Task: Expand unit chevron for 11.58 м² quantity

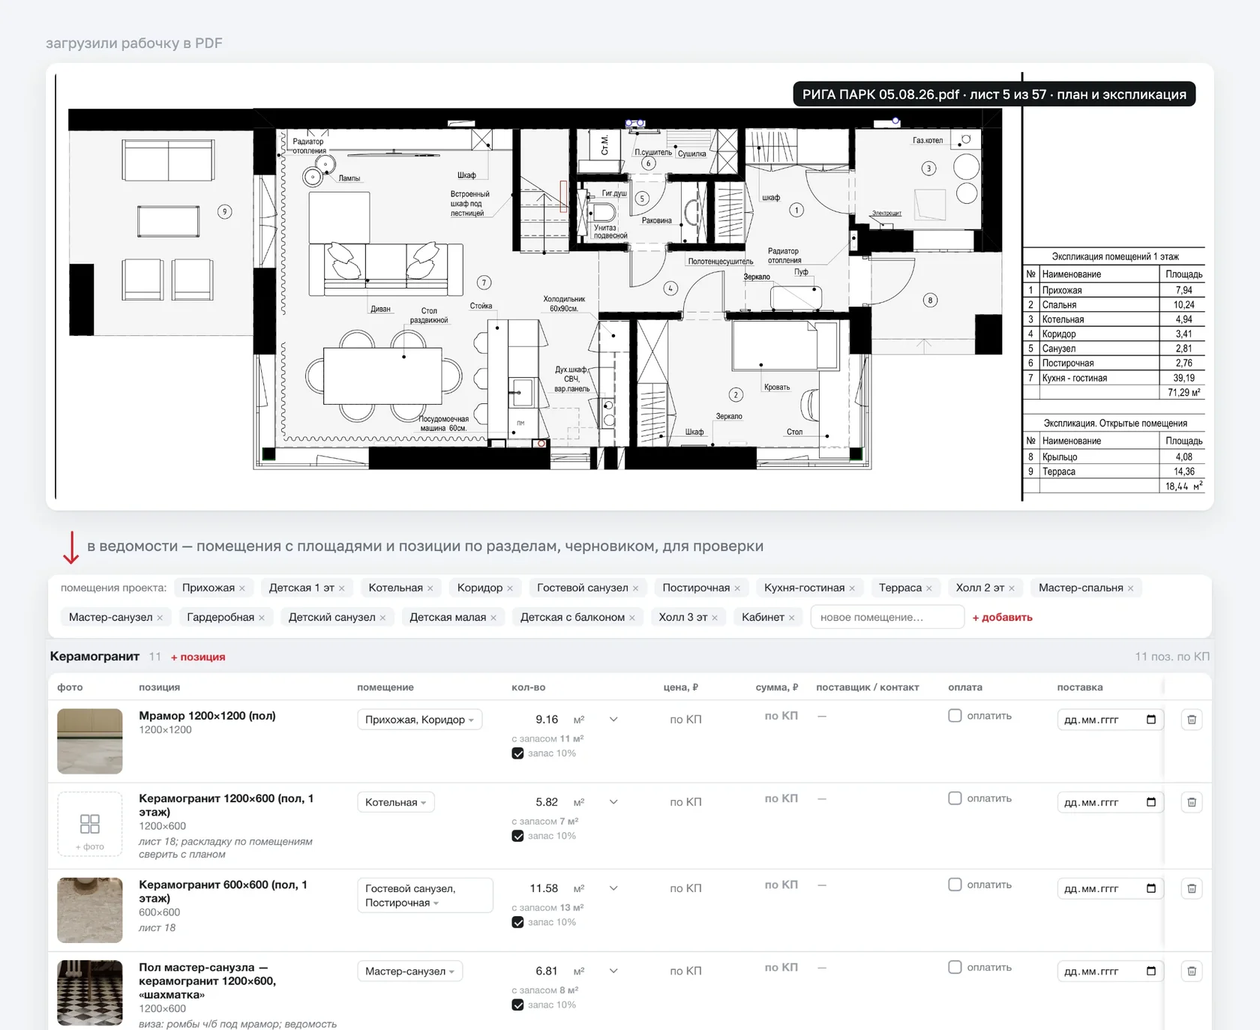Action: (613, 888)
